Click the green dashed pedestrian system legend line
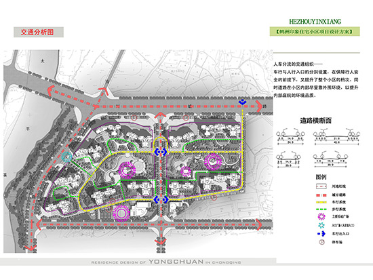Viewport: 373px width, 280px height. point(321,209)
